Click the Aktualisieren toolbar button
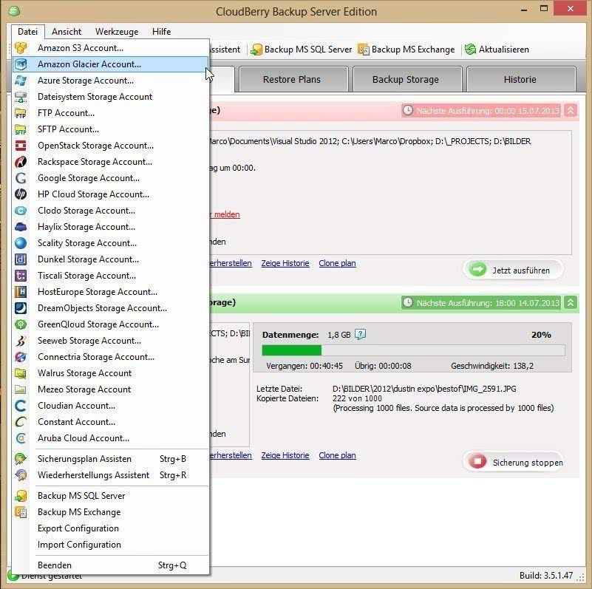This screenshot has height=589, width=592. tap(497, 50)
